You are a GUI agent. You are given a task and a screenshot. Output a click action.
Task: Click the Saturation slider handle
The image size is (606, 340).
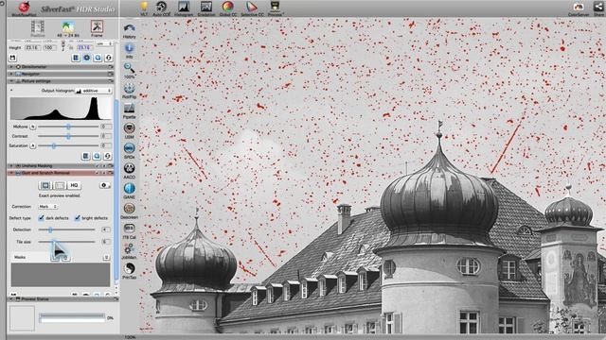click(54, 145)
